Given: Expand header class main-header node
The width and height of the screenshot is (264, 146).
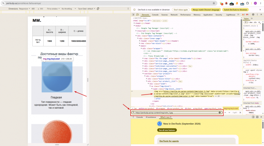Looking at the screenshot, I should tap(140, 41).
